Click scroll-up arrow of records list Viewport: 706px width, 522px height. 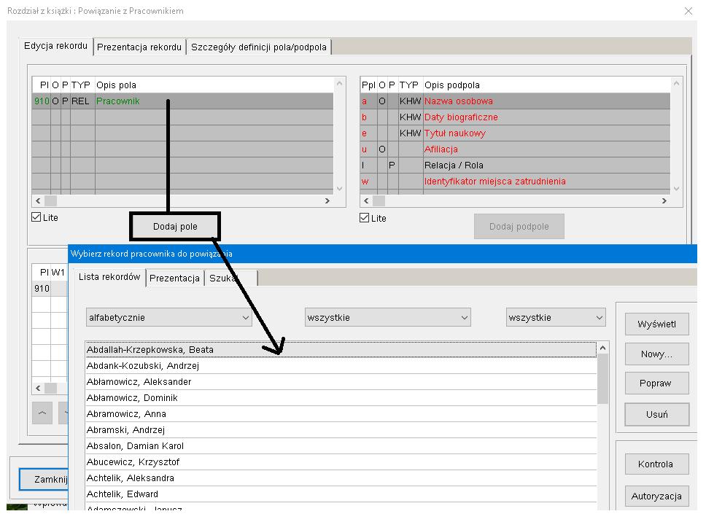[603, 348]
